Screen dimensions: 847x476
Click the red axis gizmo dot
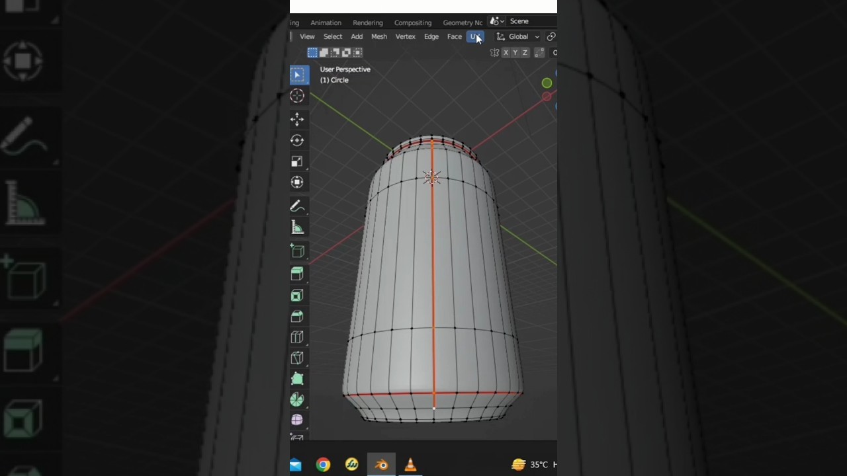tap(547, 97)
